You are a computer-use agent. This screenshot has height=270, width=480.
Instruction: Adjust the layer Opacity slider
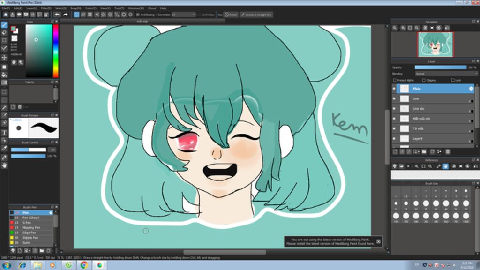click(x=441, y=67)
